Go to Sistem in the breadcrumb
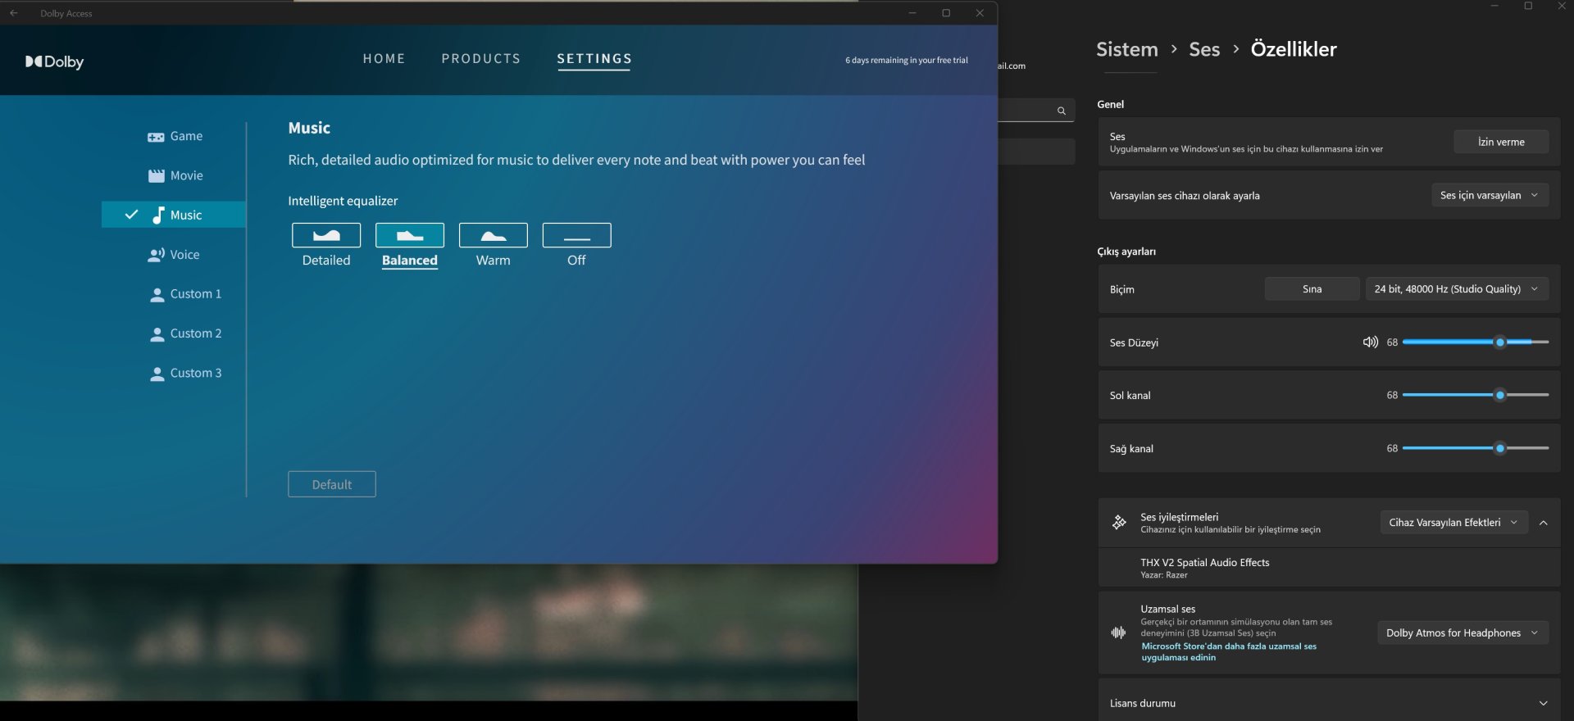The width and height of the screenshot is (1574, 721). click(x=1127, y=49)
